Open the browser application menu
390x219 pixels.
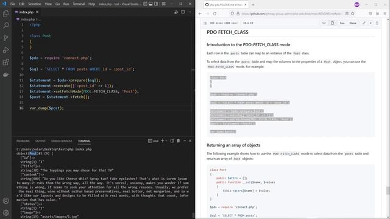pos(385,13)
